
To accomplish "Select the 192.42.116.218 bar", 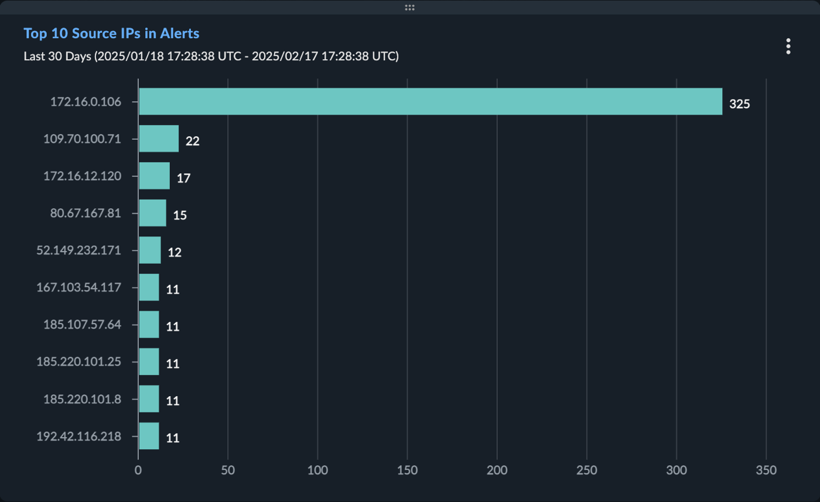I will [x=149, y=436].
